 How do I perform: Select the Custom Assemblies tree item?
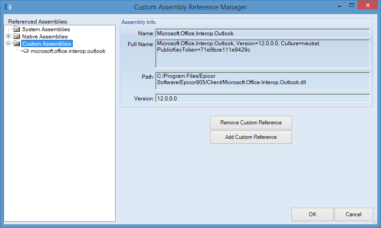(46, 43)
